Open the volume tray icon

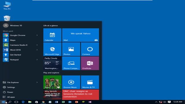(165, 102)
